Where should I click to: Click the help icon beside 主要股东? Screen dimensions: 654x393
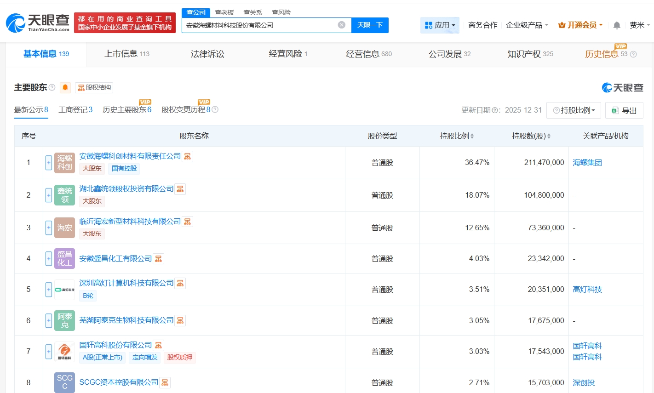pyautogui.click(x=52, y=87)
